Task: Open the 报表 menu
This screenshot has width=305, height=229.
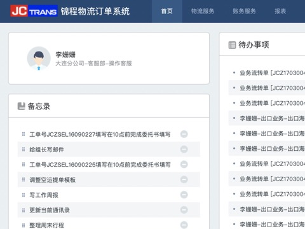Action: click(280, 11)
